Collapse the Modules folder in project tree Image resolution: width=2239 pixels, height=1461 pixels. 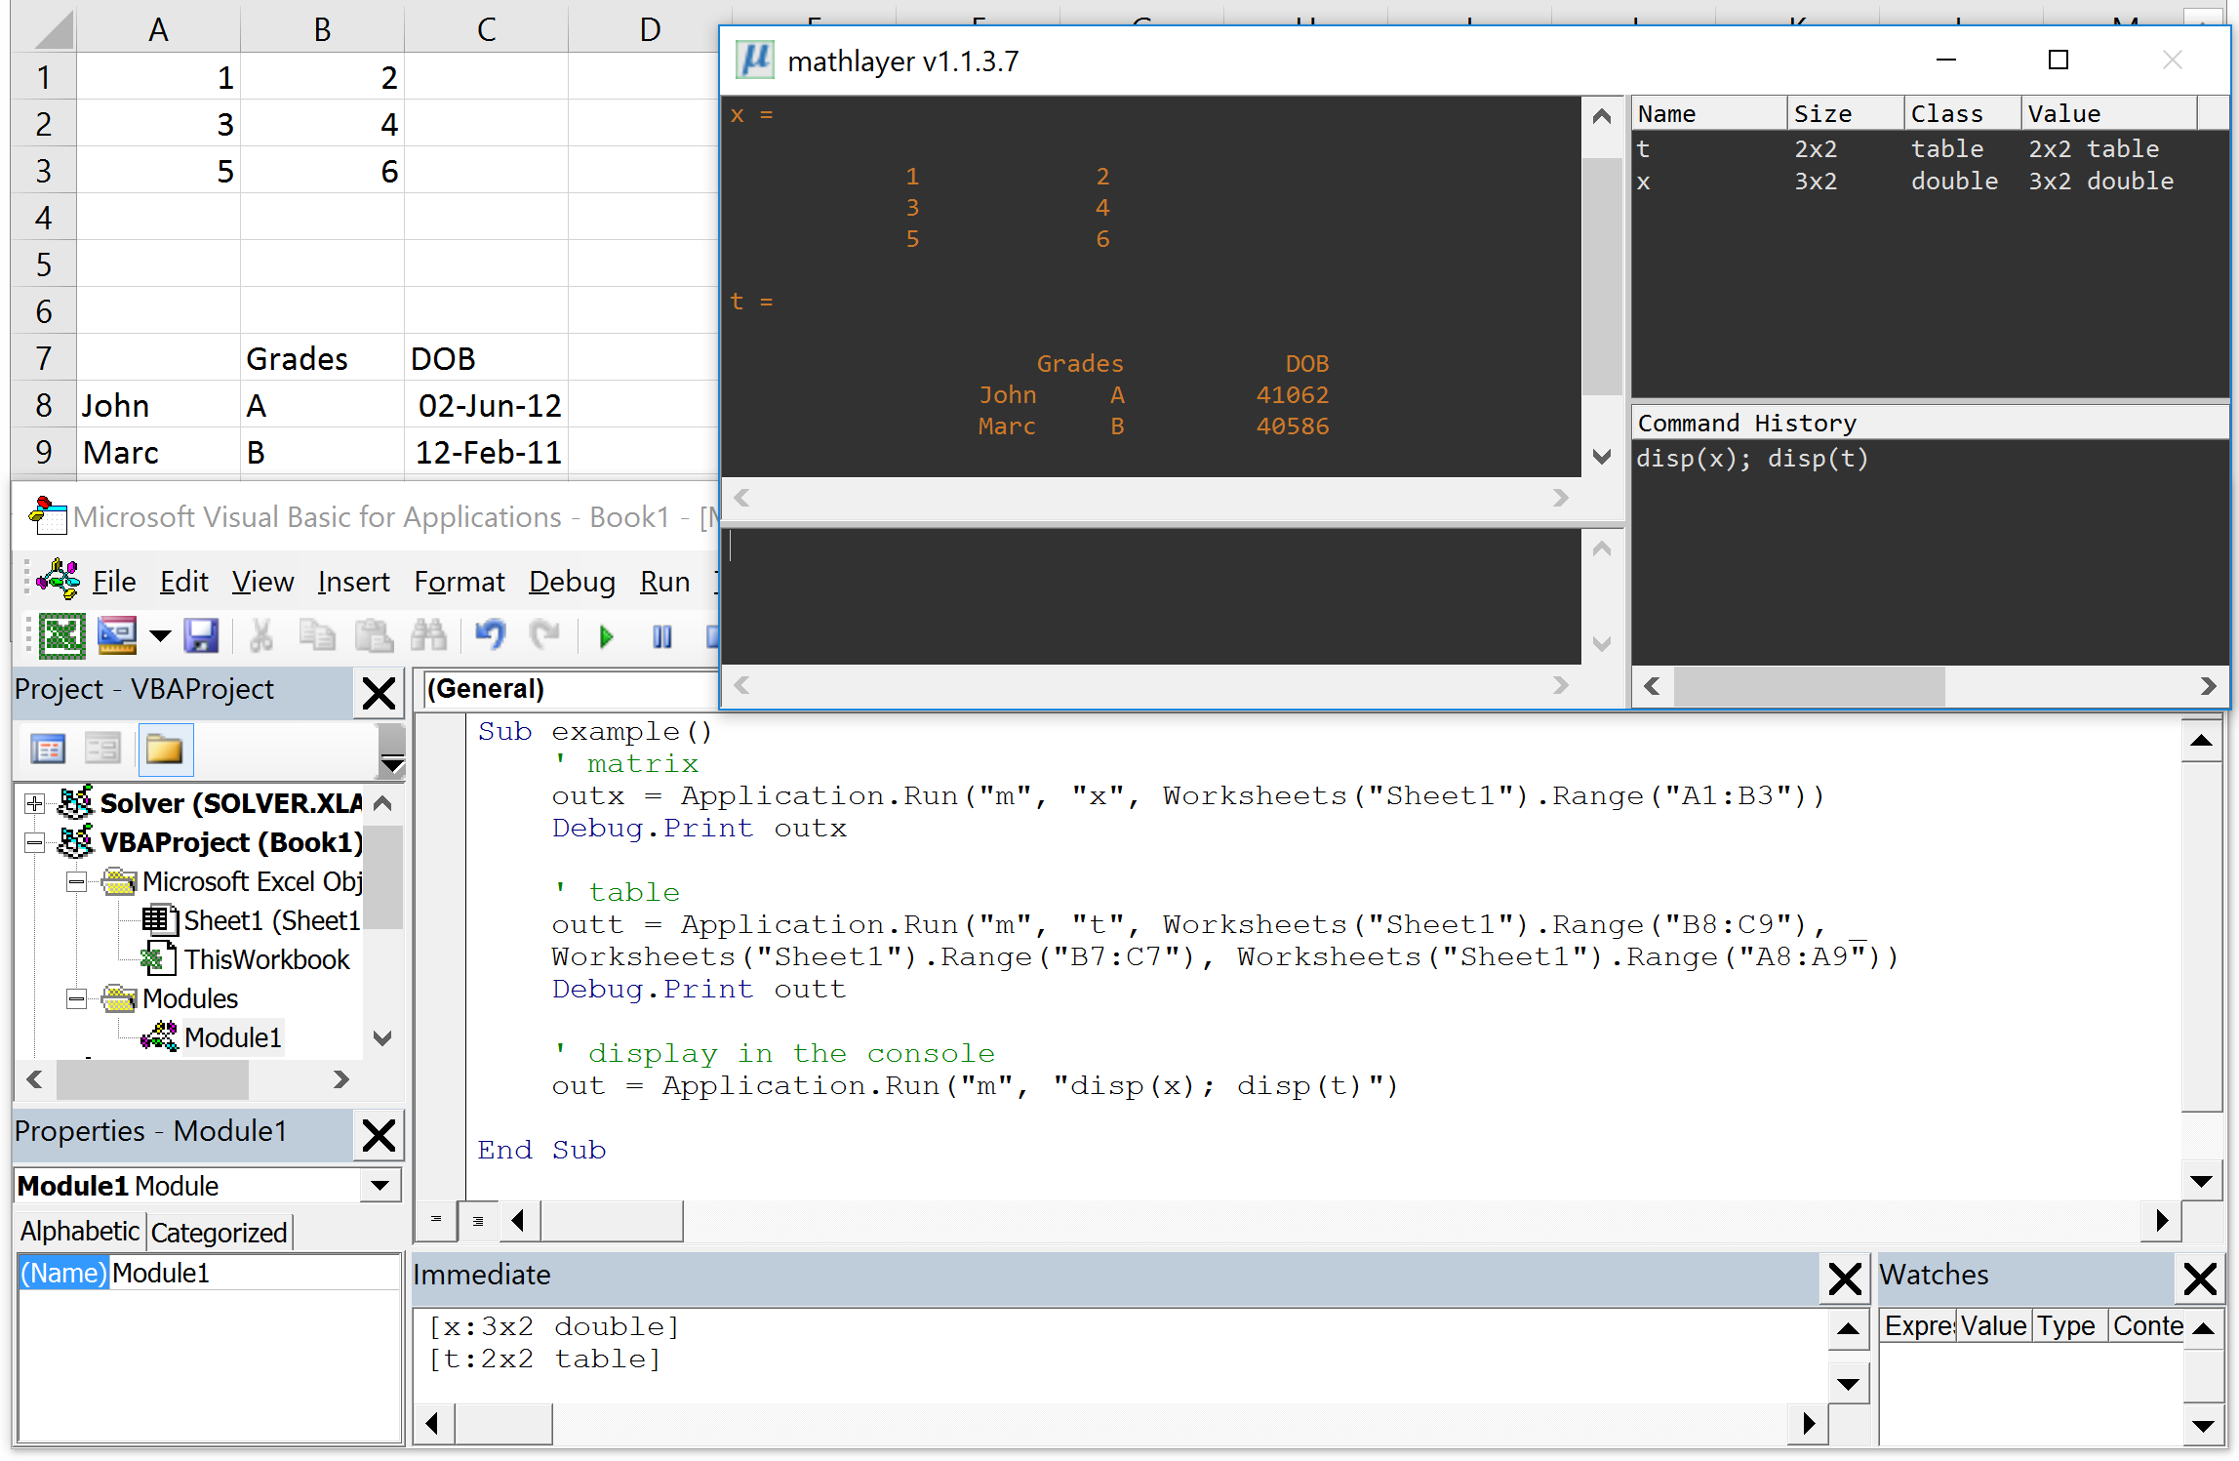tap(76, 998)
